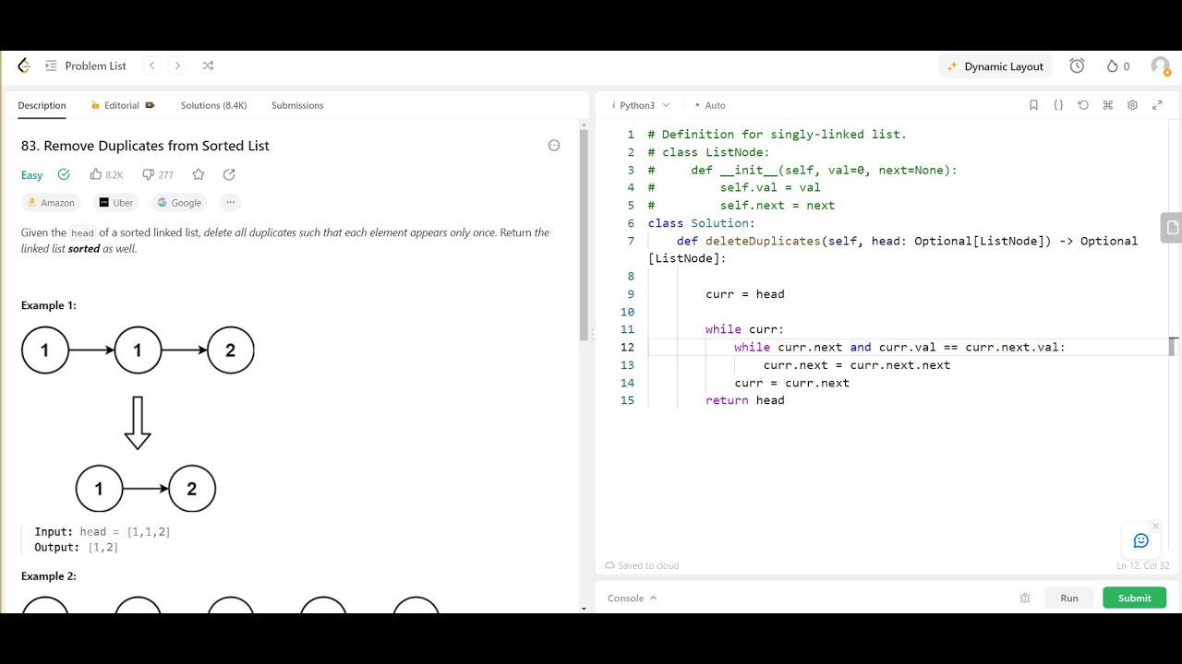Open the Submissions tab
The height and width of the screenshot is (664, 1182).
coord(297,105)
